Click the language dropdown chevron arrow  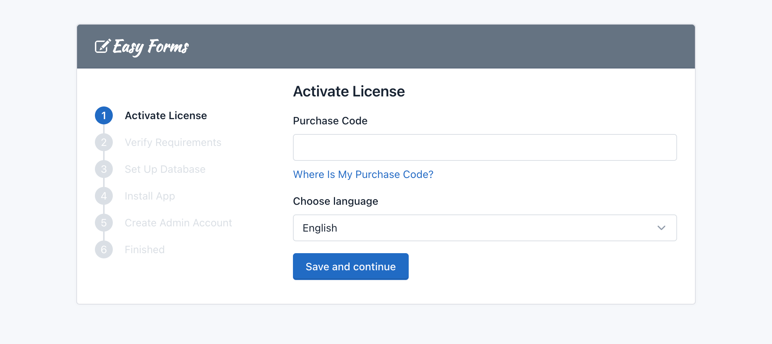[661, 228]
